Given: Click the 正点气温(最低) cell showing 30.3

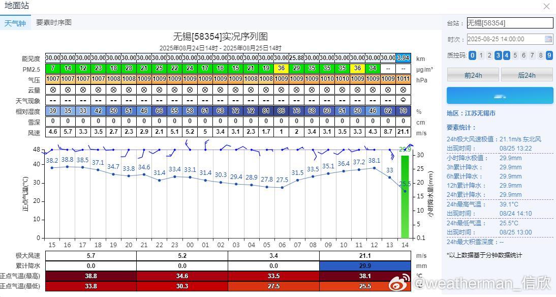Looking at the screenshot, I should [x=182, y=286].
